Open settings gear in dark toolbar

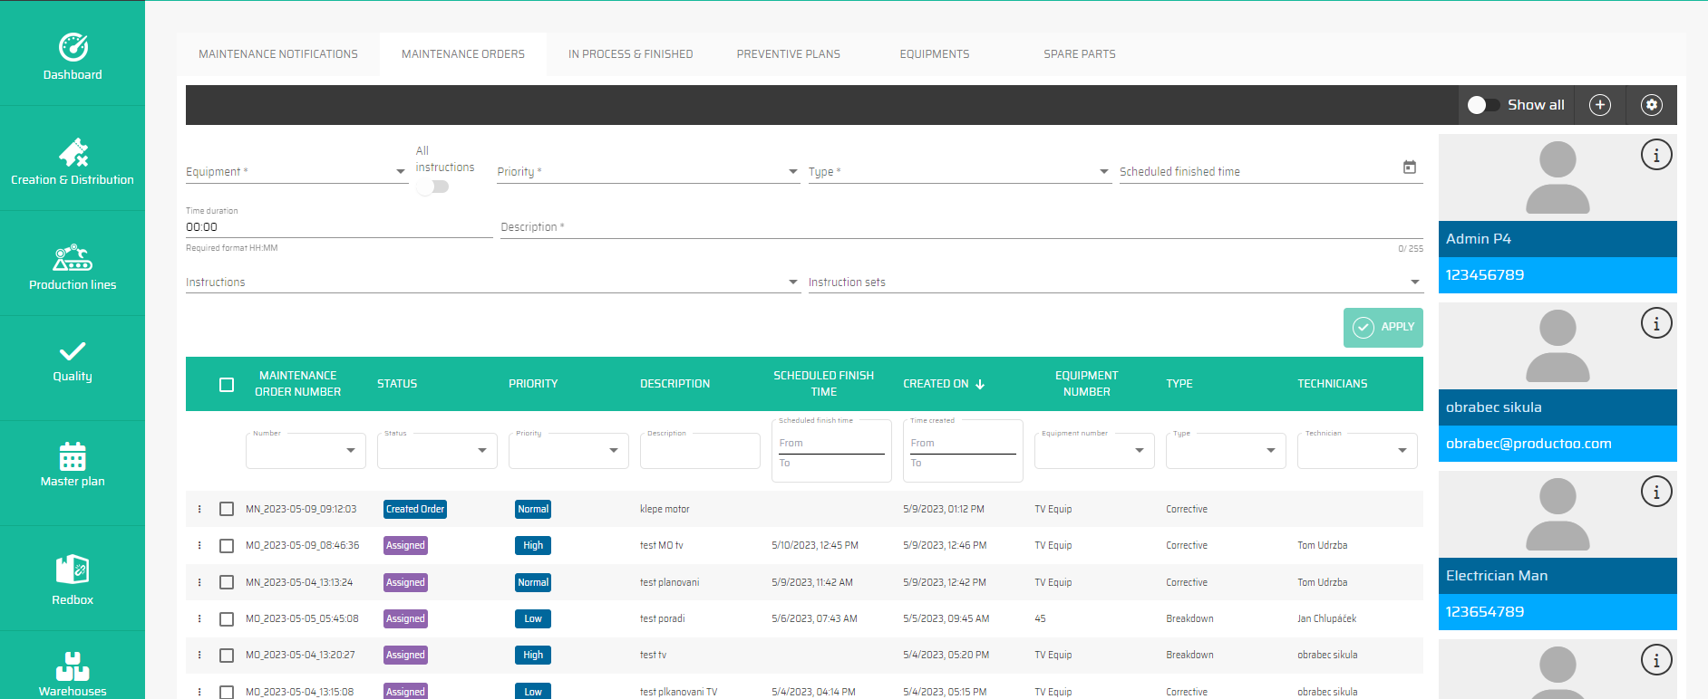pos(1652,105)
